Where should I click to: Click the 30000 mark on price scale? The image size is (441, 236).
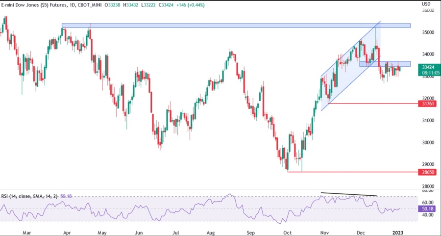[428, 142]
